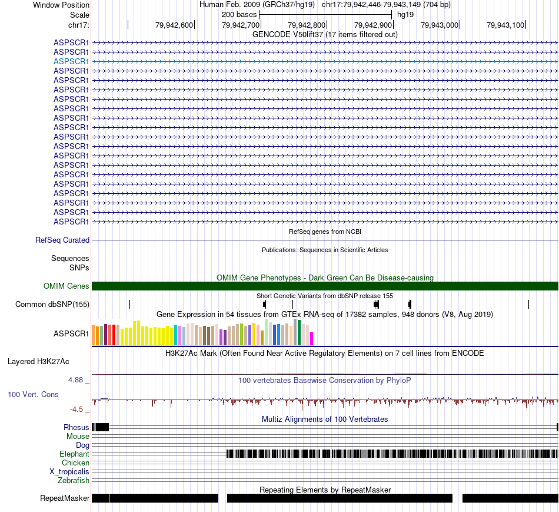Click the 100 vertebrates Basewise Conservation PhyloP title

(x=325, y=380)
